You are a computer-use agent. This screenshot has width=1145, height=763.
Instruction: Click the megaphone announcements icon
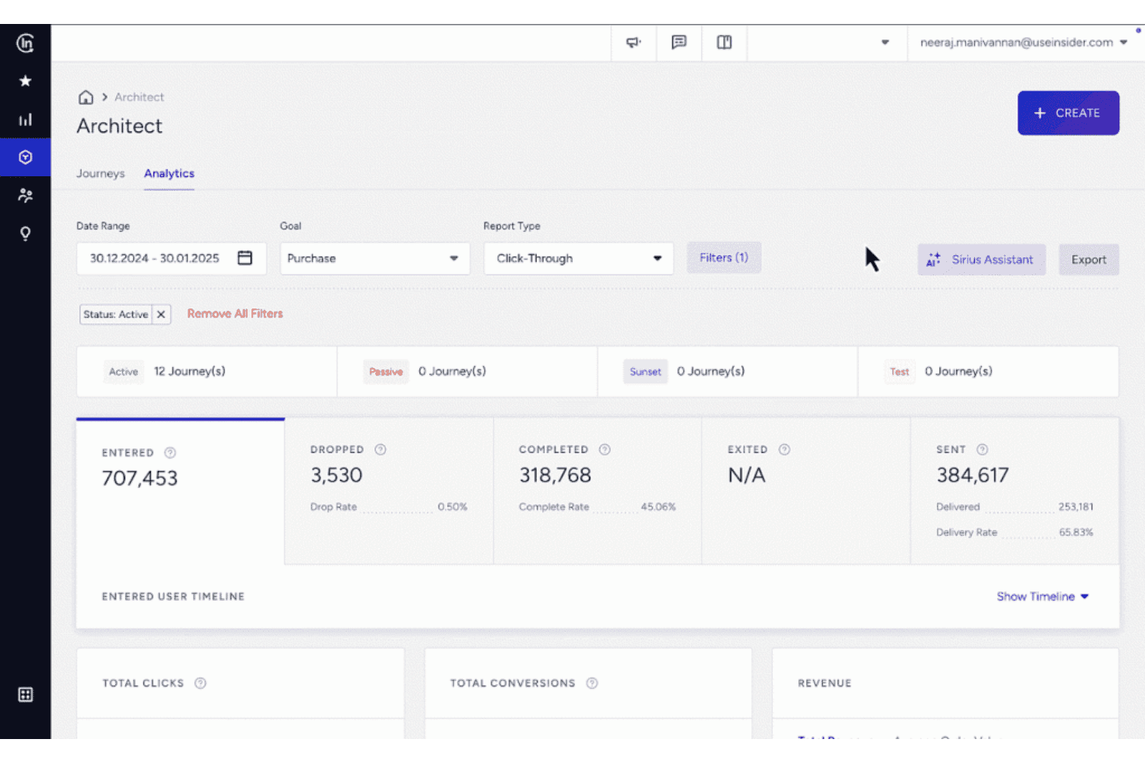pos(634,43)
